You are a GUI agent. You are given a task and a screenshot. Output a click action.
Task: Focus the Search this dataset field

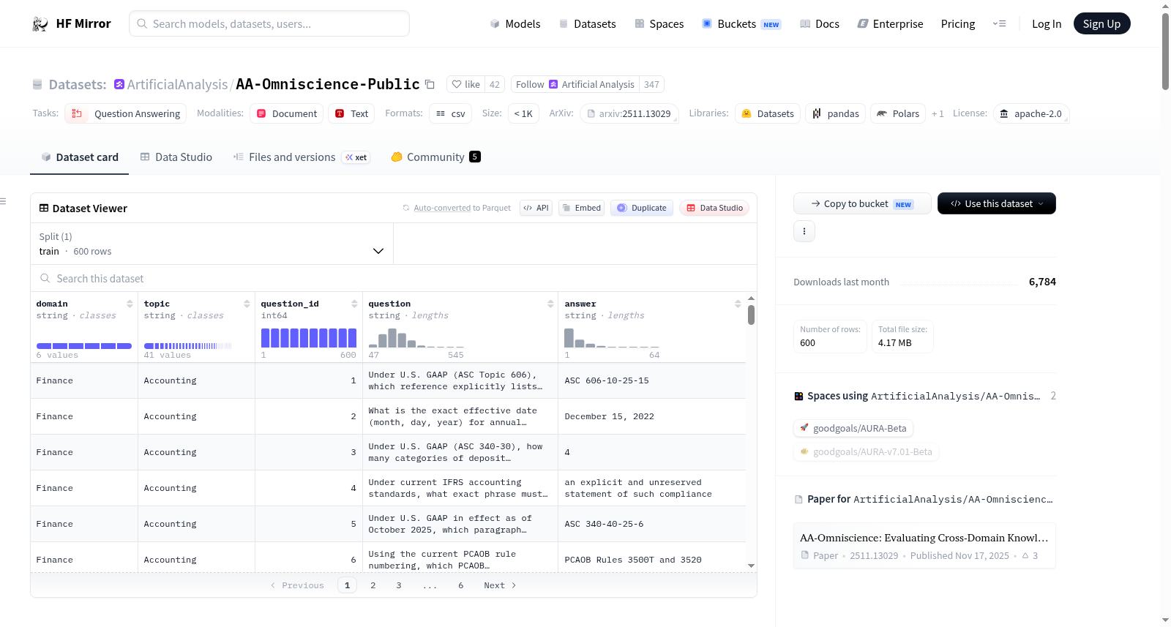(394, 278)
